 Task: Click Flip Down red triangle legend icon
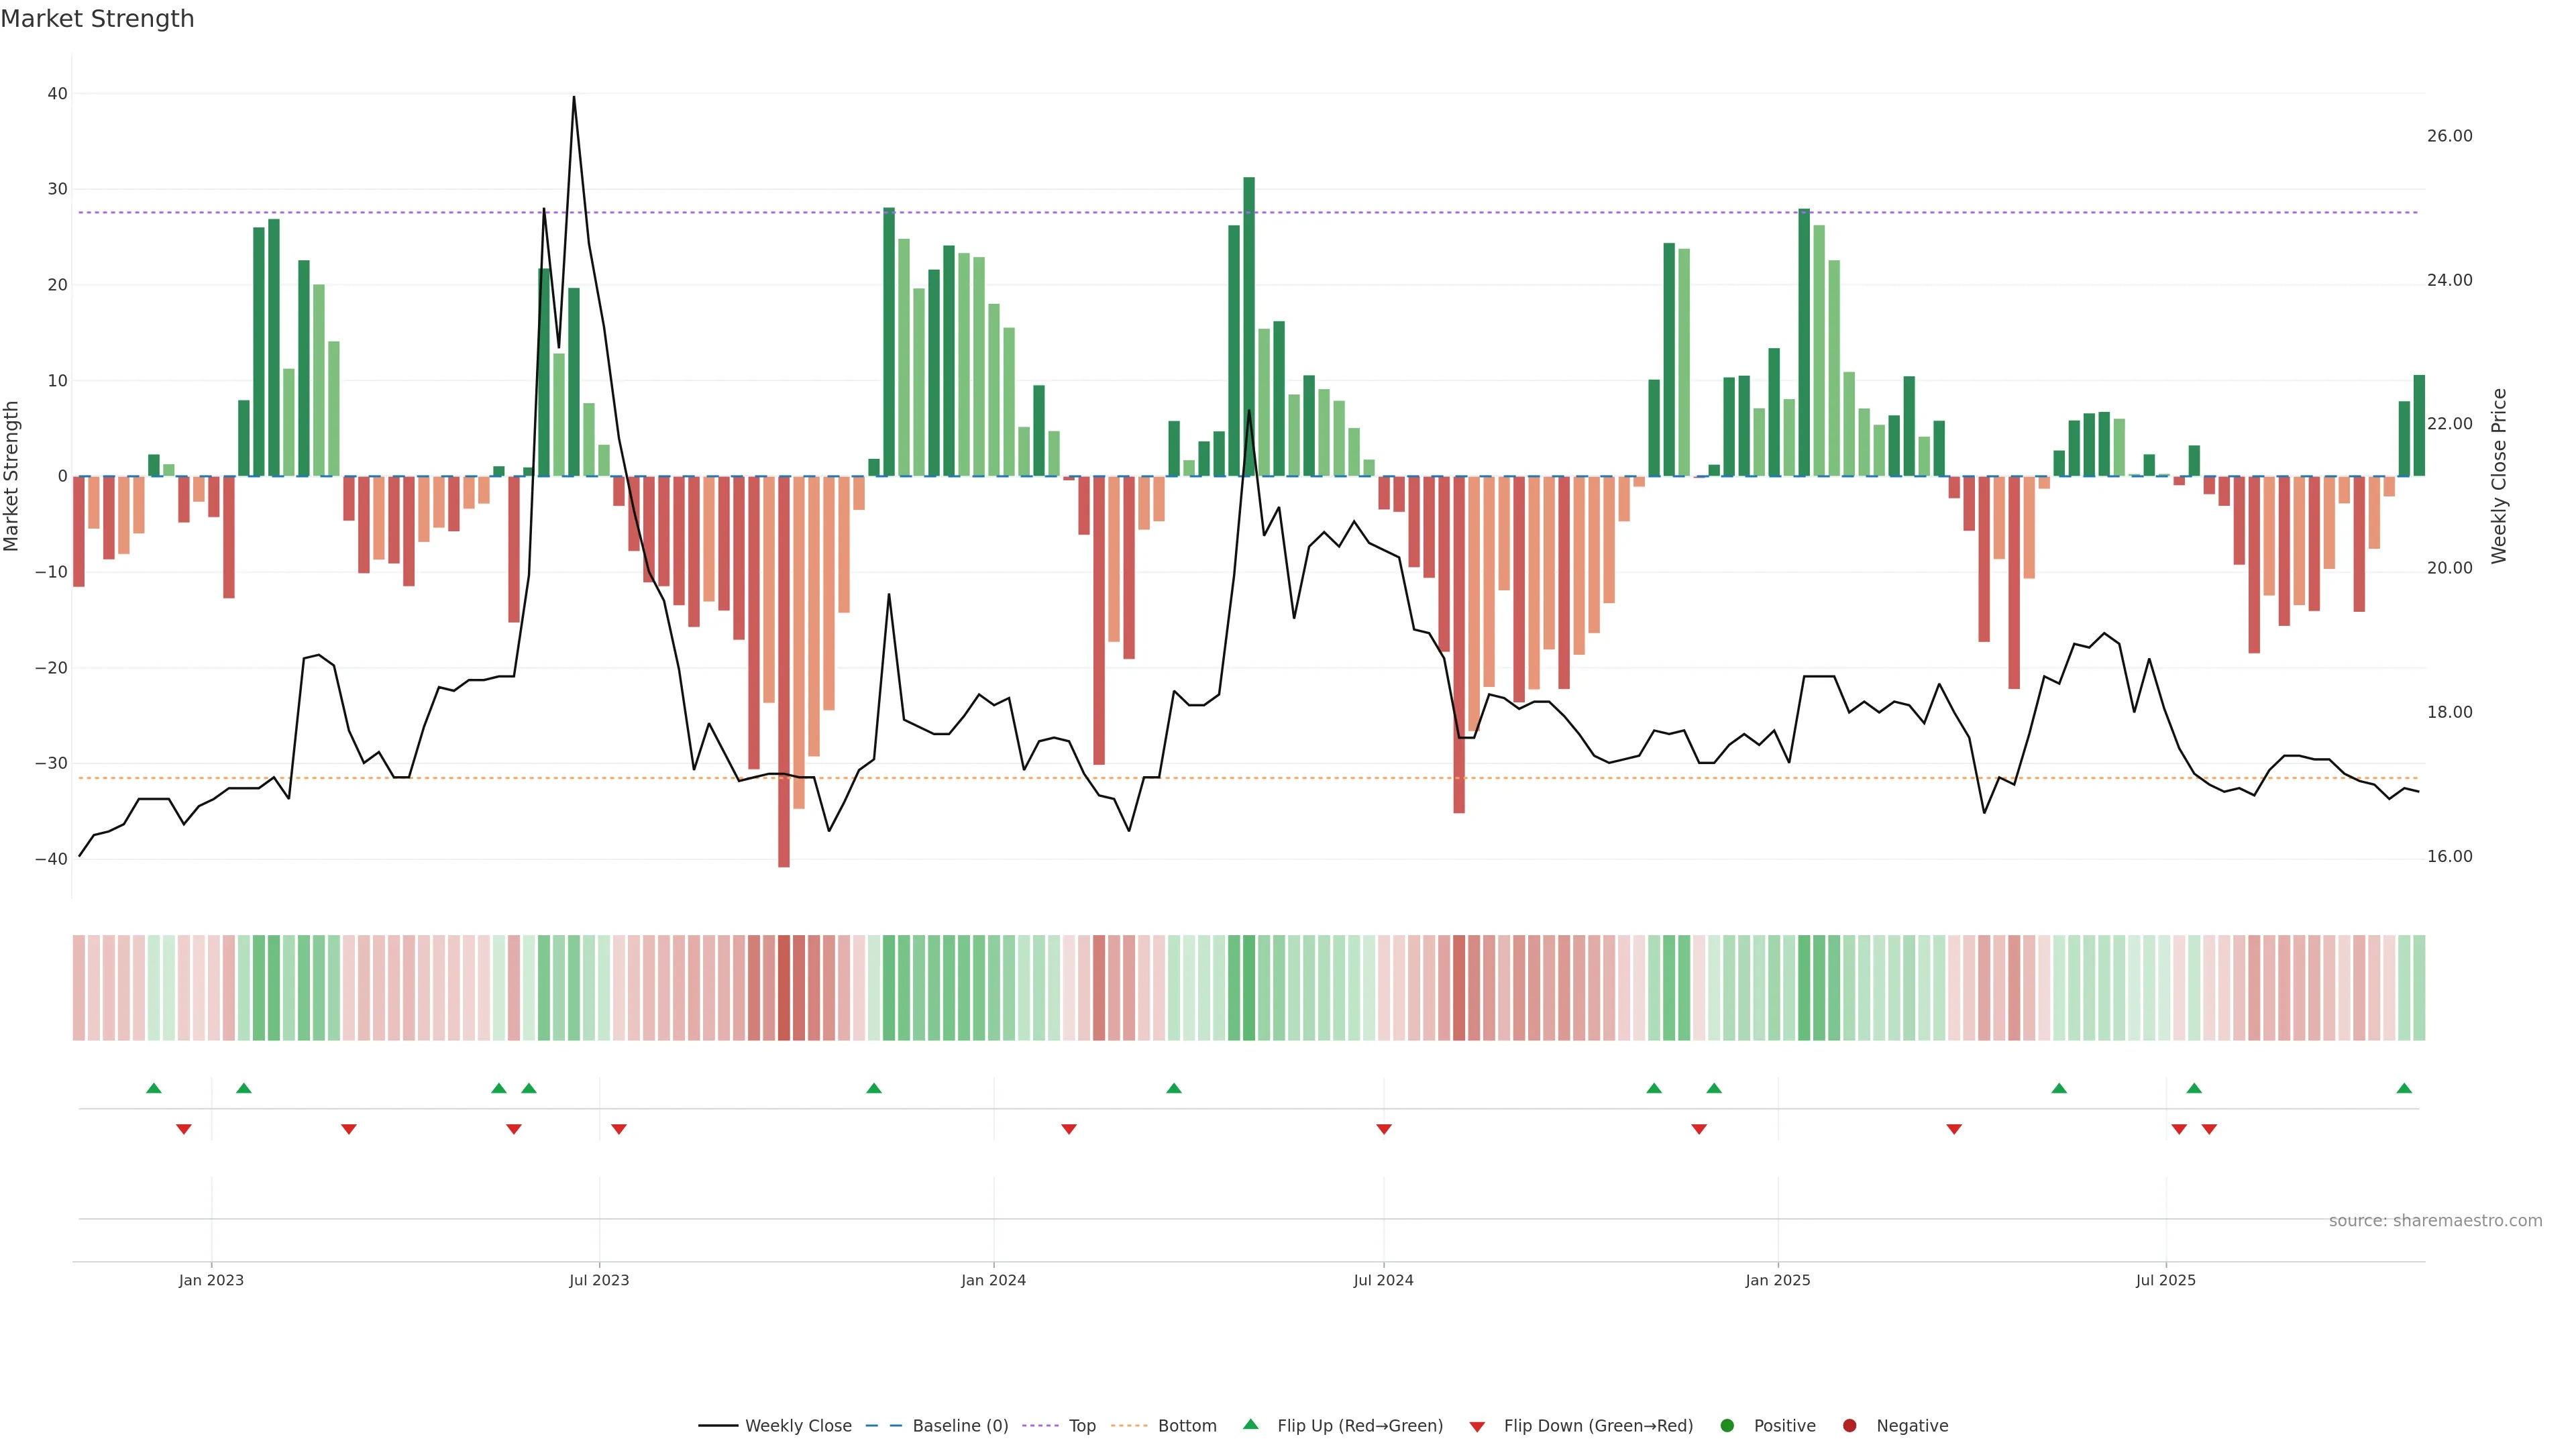(1477, 1427)
